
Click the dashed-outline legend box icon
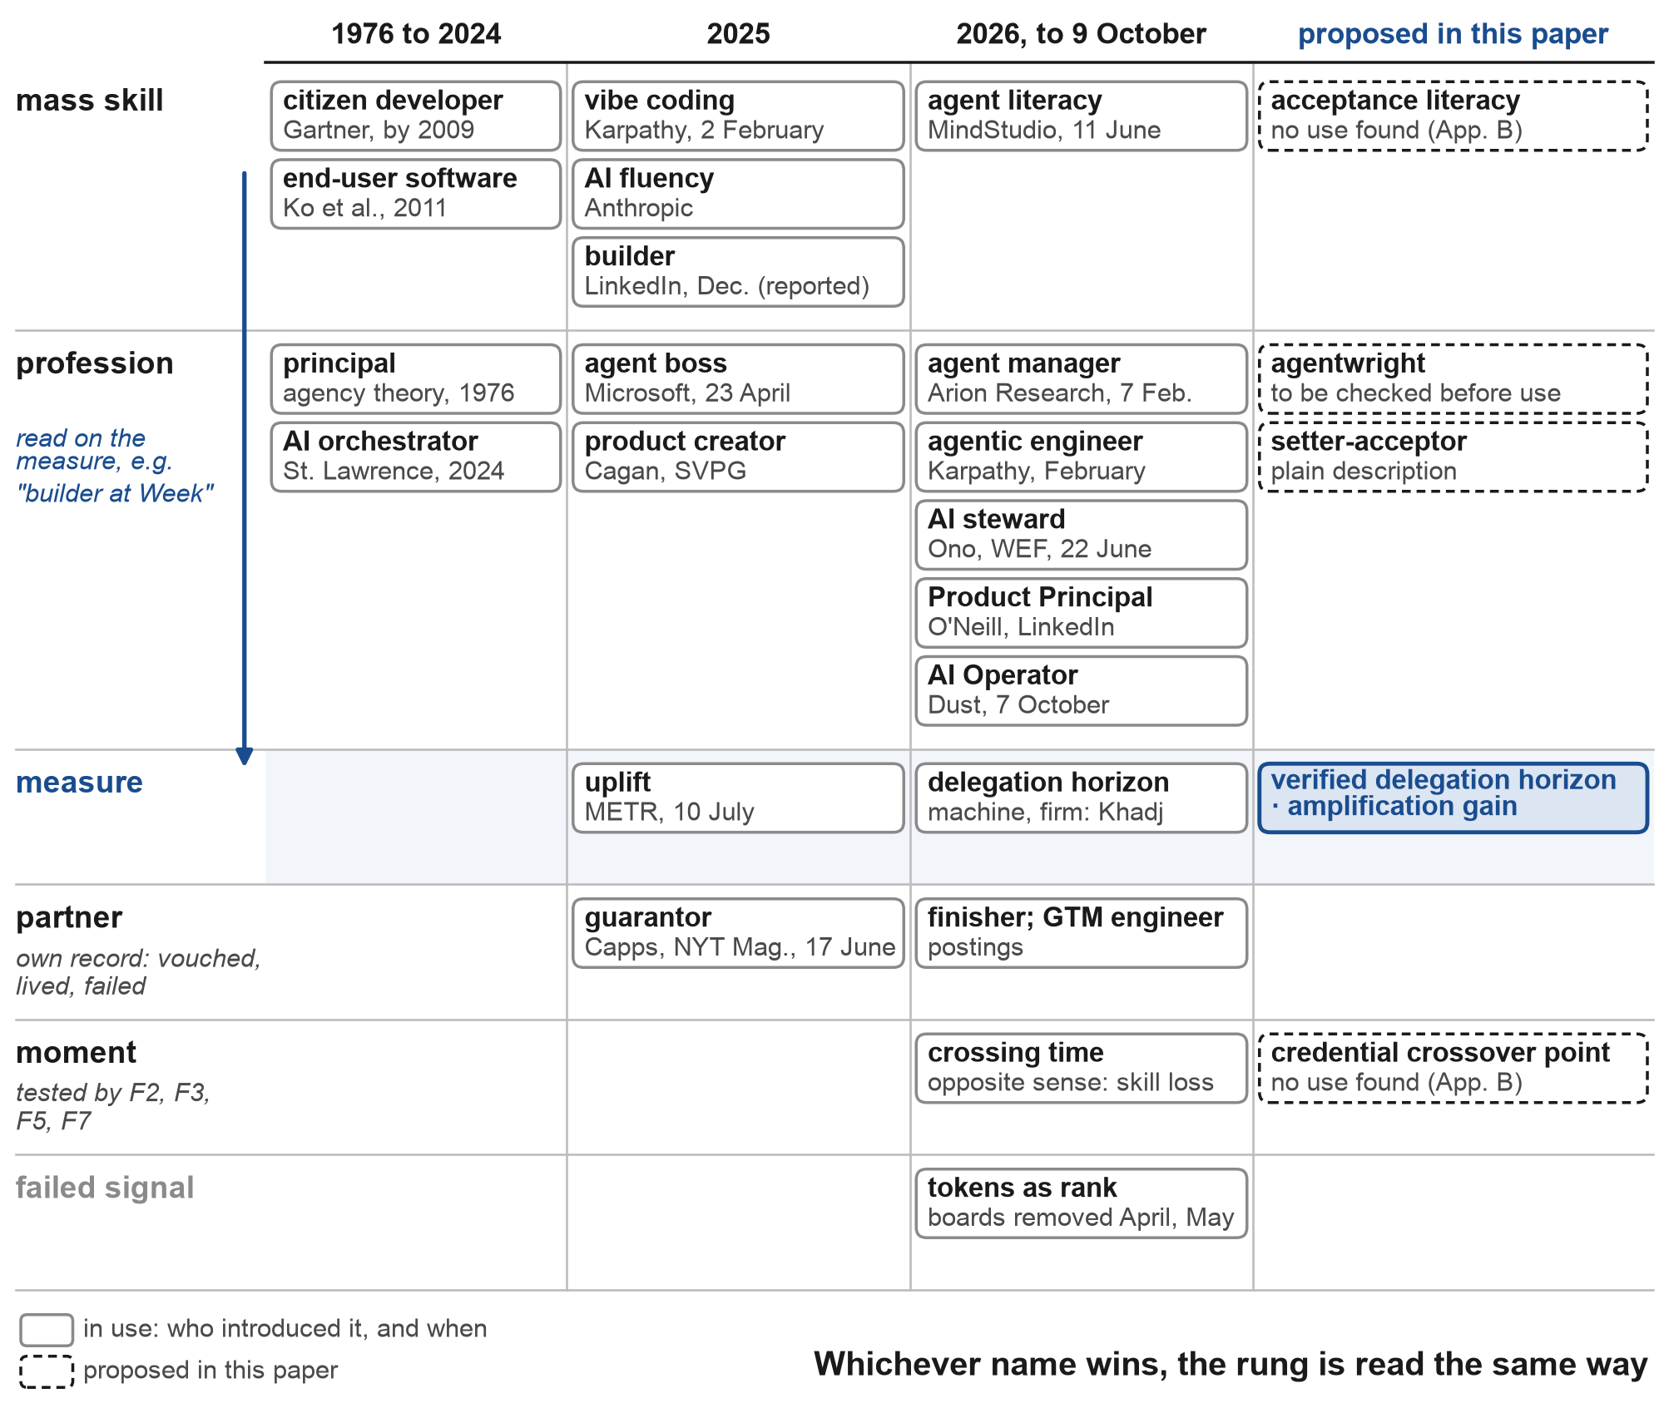[47, 1371]
